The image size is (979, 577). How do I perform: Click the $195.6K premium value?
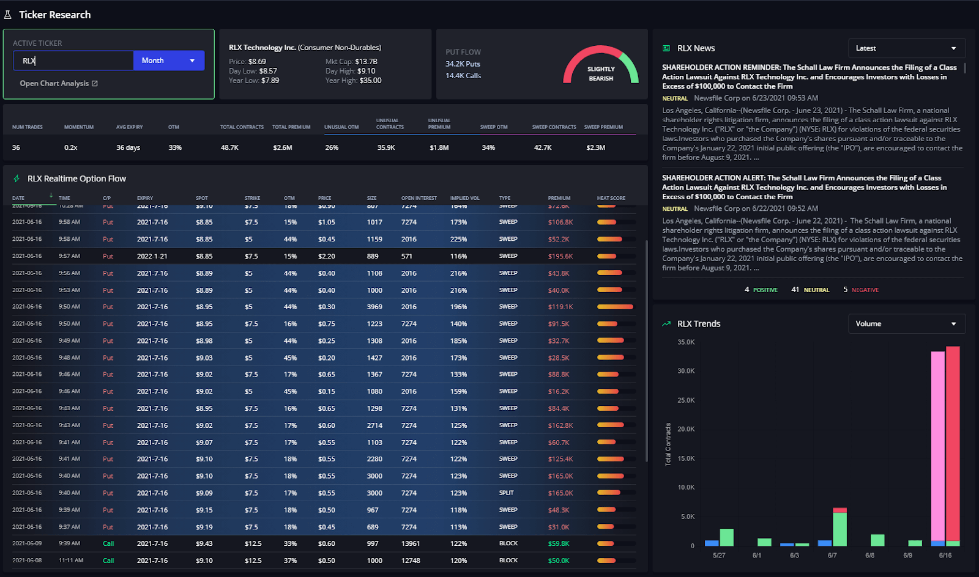(560, 256)
